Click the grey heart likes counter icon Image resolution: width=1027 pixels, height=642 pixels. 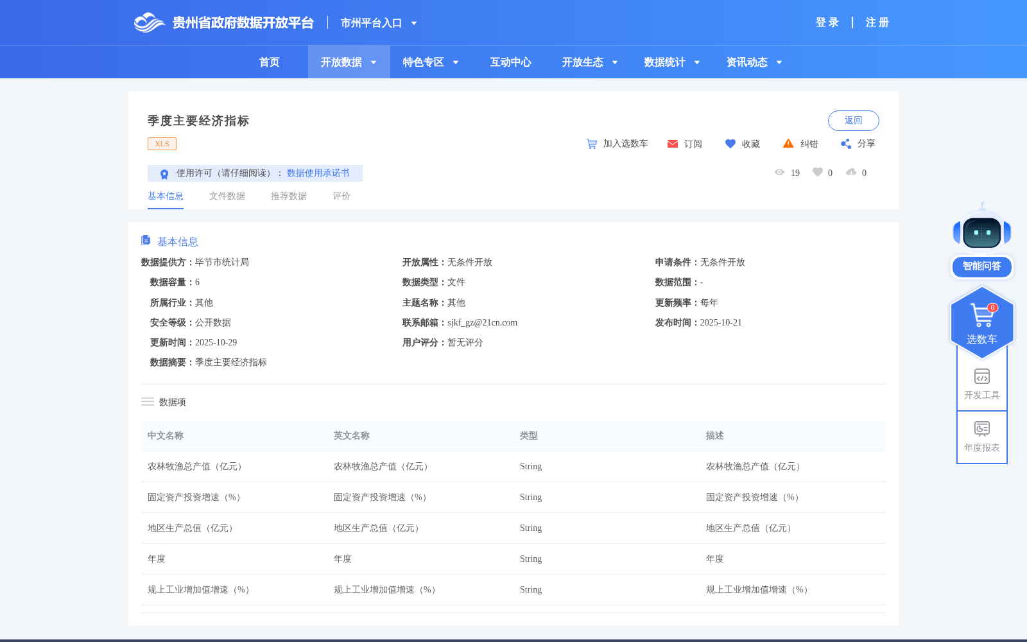(818, 172)
